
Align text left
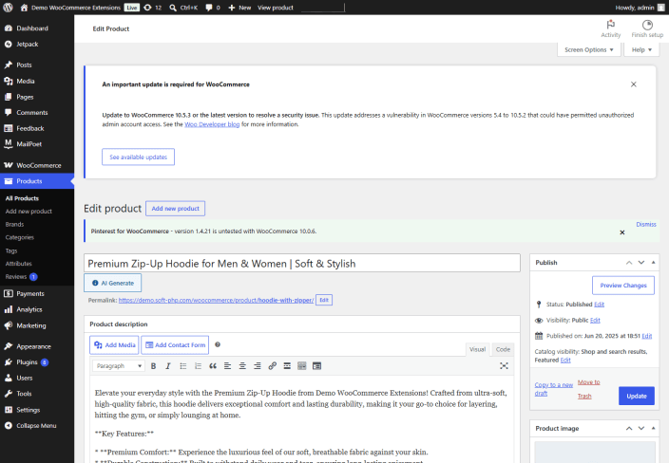click(227, 366)
